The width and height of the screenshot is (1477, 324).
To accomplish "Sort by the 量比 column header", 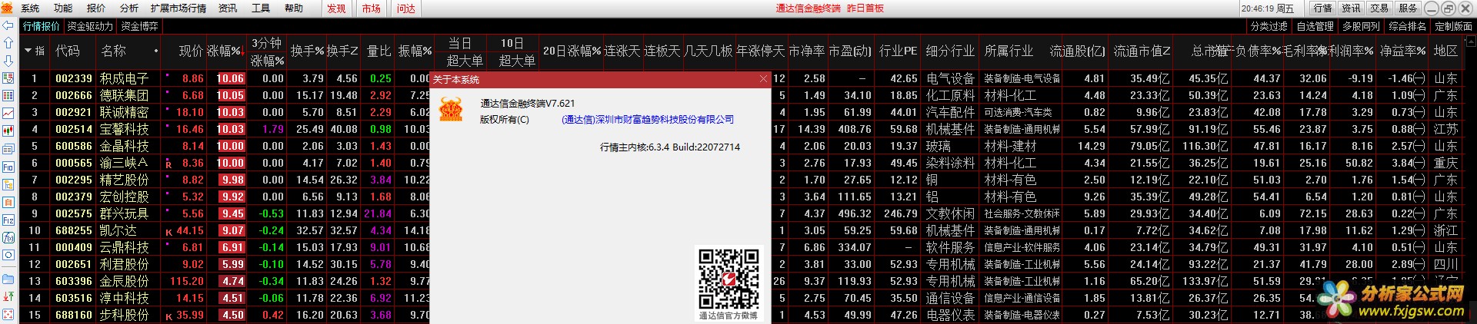I will pos(379,51).
